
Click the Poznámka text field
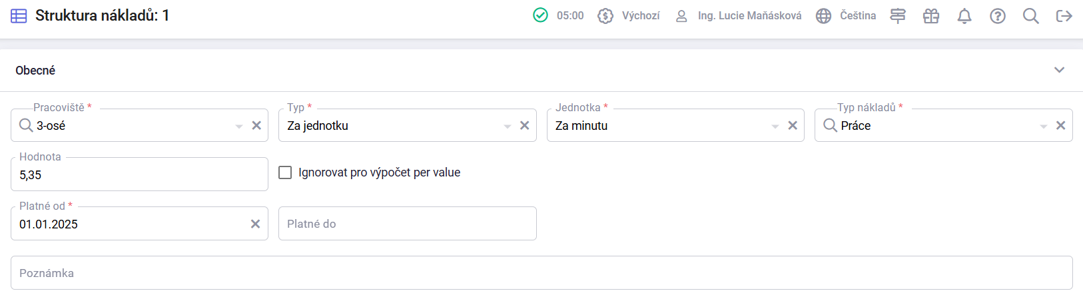coord(541,273)
